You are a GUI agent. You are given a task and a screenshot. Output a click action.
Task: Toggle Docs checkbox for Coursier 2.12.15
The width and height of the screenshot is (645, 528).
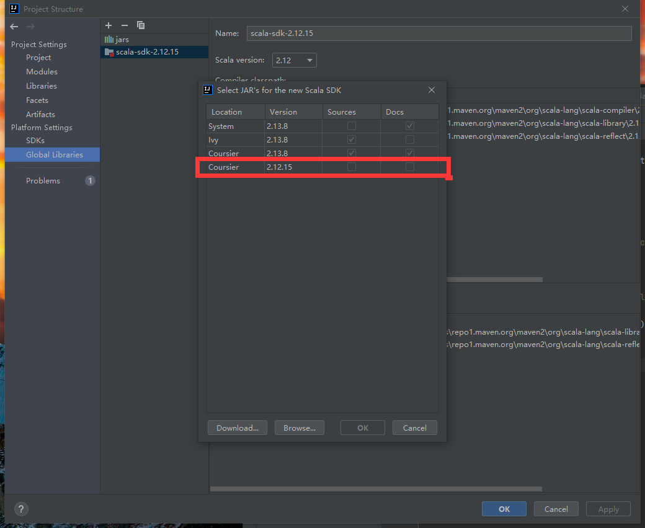click(410, 167)
